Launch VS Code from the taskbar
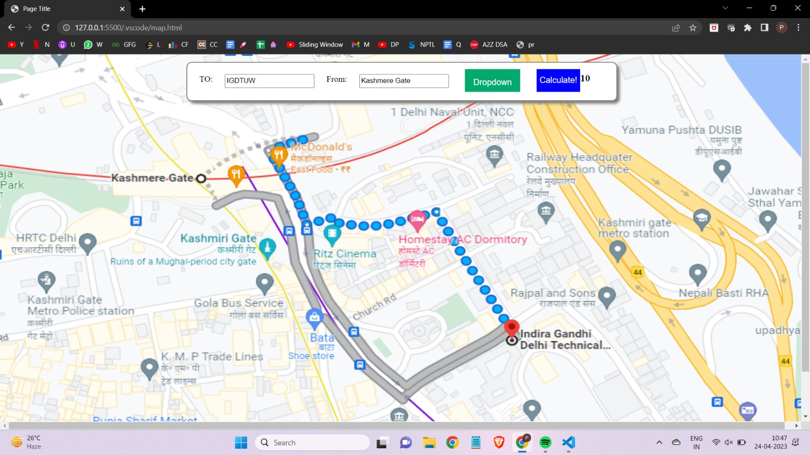The image size is (810, 455). pos(568,442)
